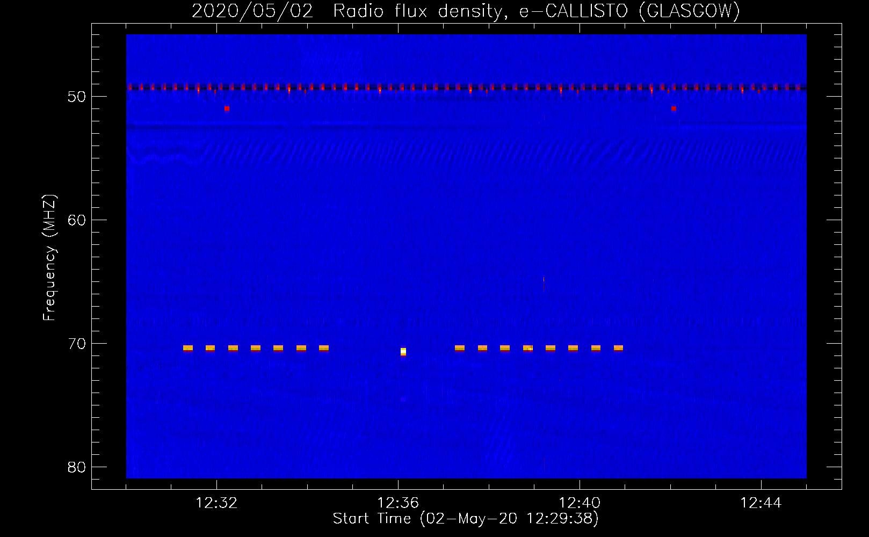
Task: Click the "Start Time (02-May-20 12:29:38)" label
Action: [x=466, y=519]
